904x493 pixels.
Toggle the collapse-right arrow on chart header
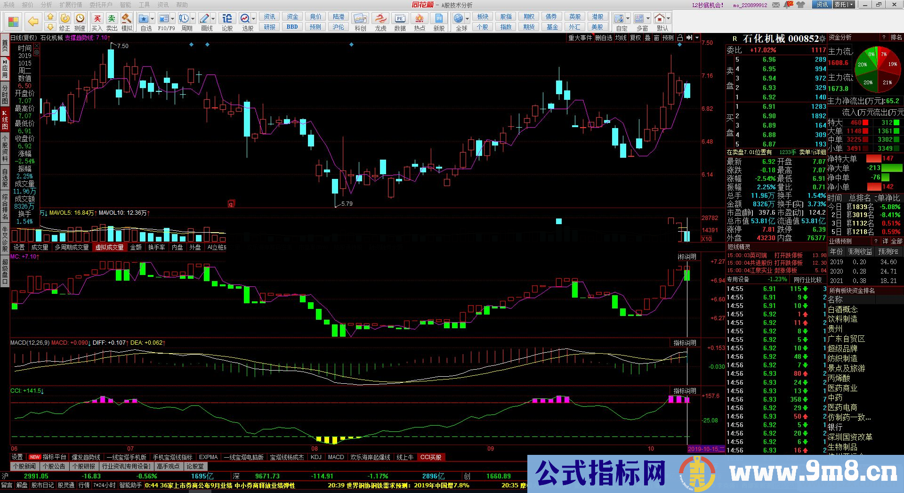coord(689,38)
